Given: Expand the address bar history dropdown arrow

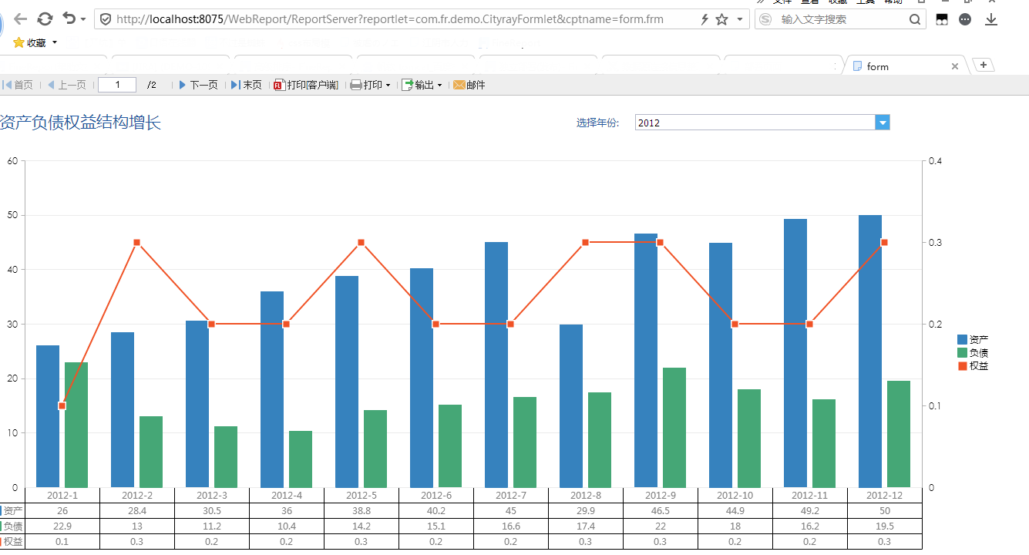Looking at the screenshot, I should tap(740, 19).
